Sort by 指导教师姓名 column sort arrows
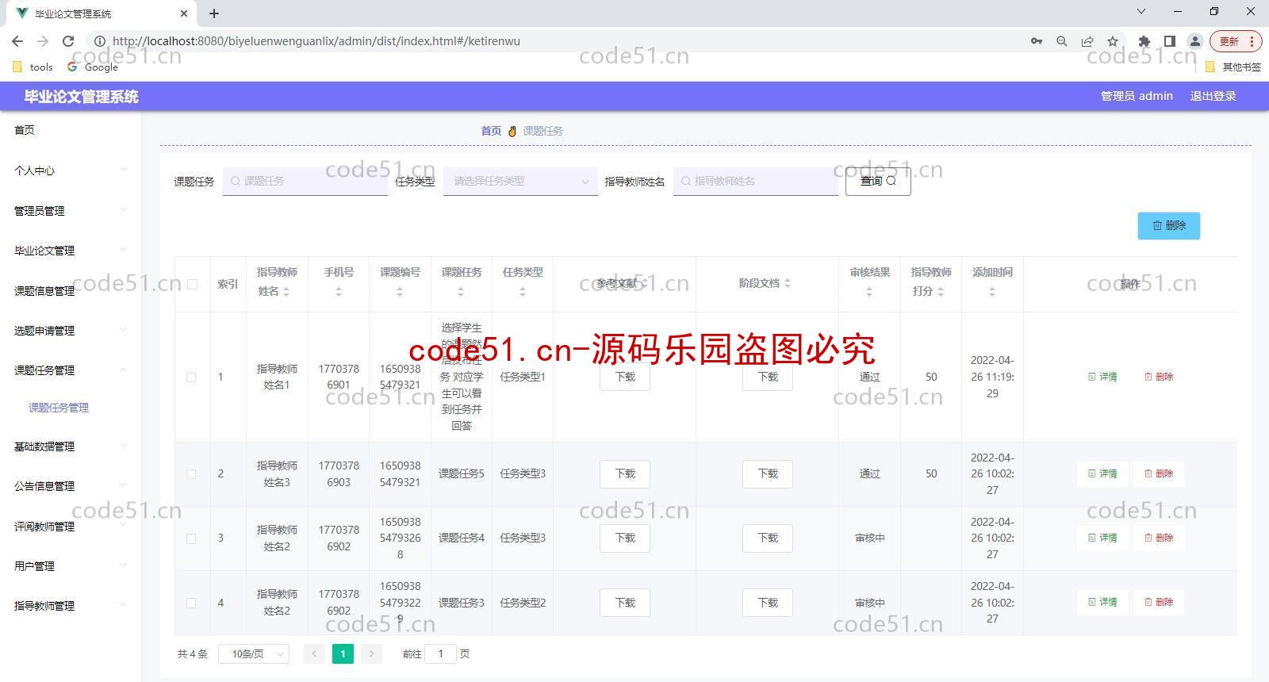 (286, 292)
